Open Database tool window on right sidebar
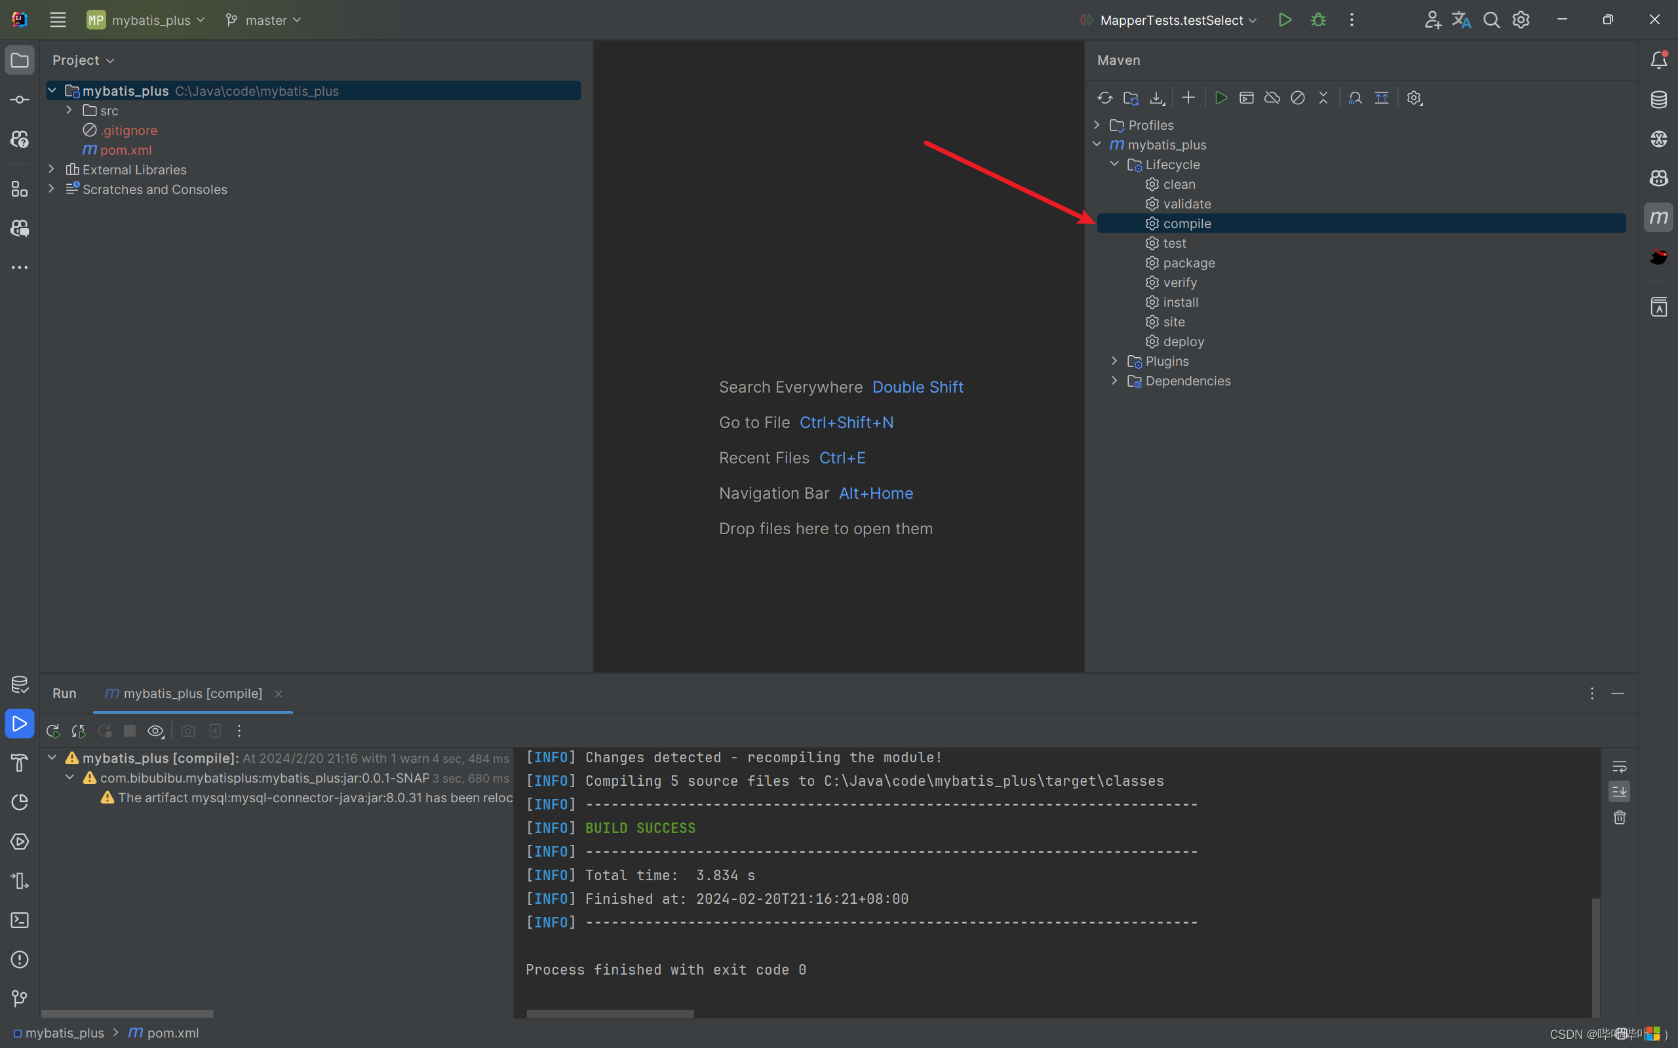 point(1658,100)
